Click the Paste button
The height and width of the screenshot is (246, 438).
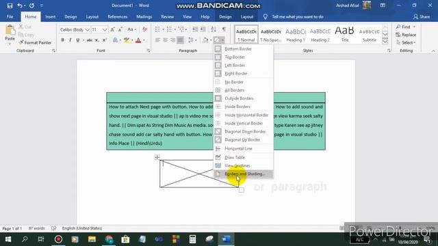(10, 34)
